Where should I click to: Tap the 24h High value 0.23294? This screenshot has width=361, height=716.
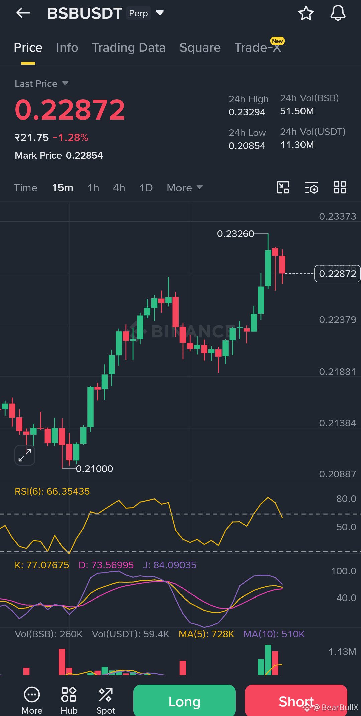point(247,112)
